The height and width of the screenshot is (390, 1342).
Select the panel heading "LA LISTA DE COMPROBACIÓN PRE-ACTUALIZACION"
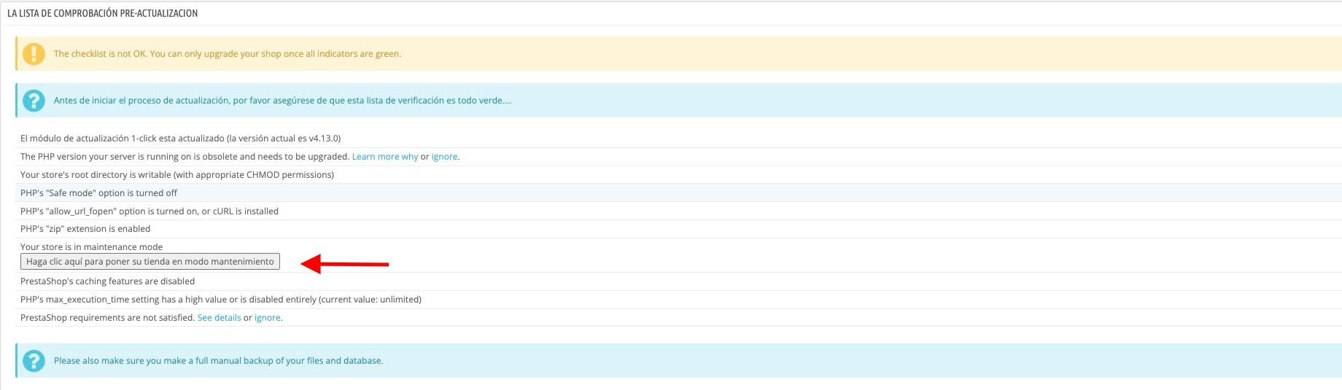click(102, 13)
